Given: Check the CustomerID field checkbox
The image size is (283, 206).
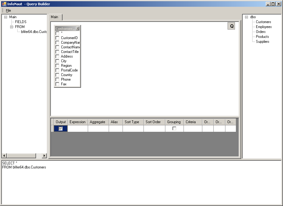Looking at the screenshot, I should 57,38.
